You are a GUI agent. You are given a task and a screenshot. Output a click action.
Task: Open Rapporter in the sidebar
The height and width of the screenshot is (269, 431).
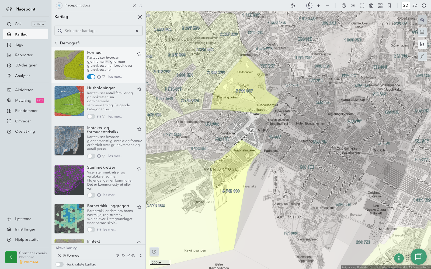24,55
